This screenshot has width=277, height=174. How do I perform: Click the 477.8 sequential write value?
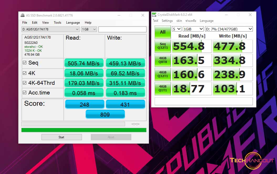233,46
